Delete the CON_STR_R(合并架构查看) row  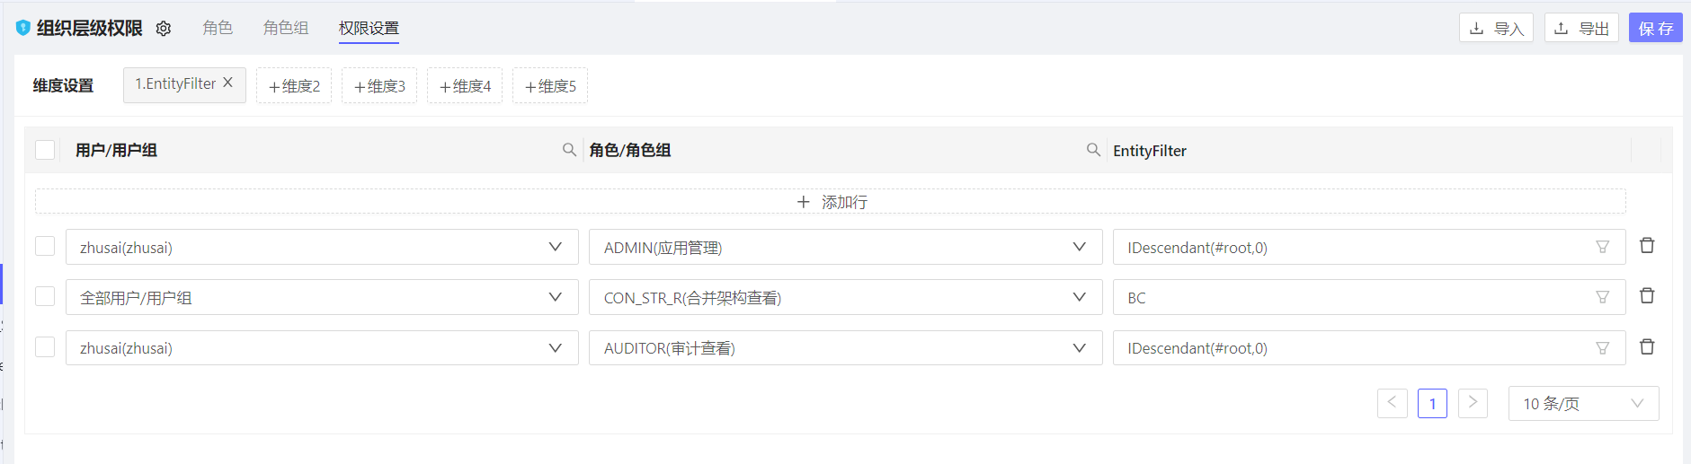tap(1647, 296)
